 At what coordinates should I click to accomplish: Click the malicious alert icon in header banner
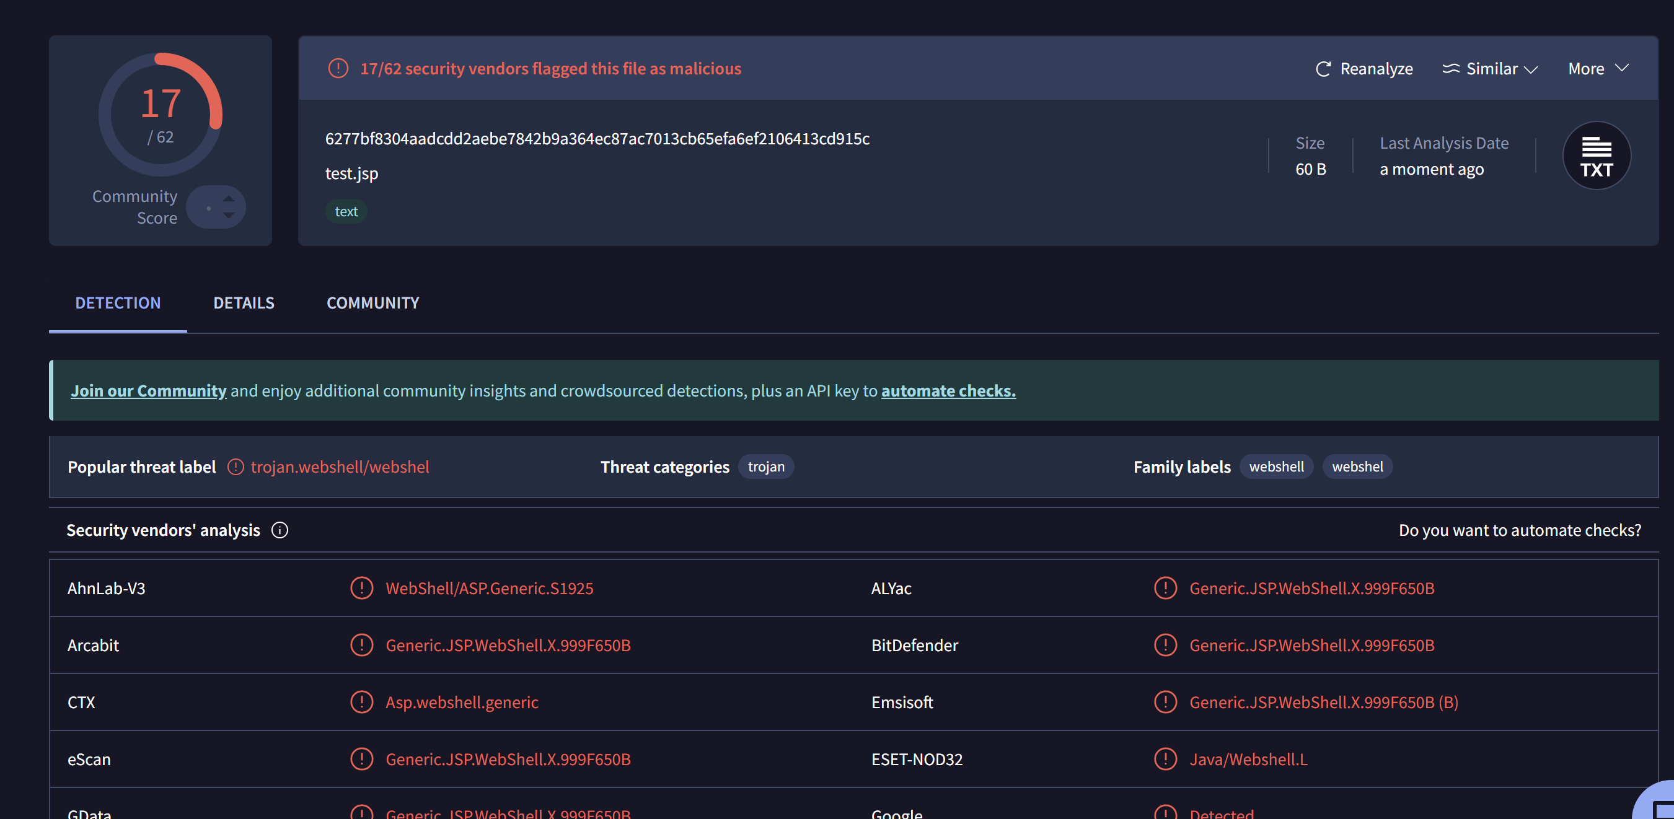(338, 69)
